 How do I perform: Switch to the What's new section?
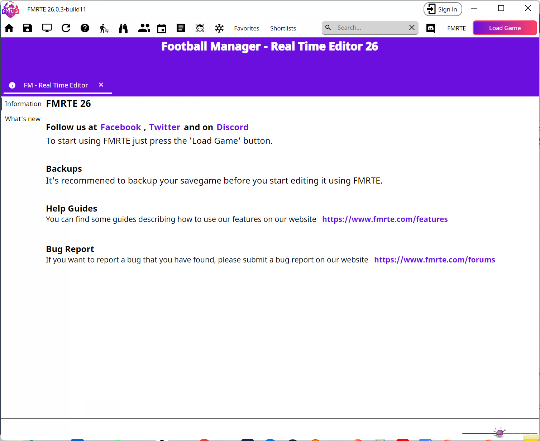23,119
